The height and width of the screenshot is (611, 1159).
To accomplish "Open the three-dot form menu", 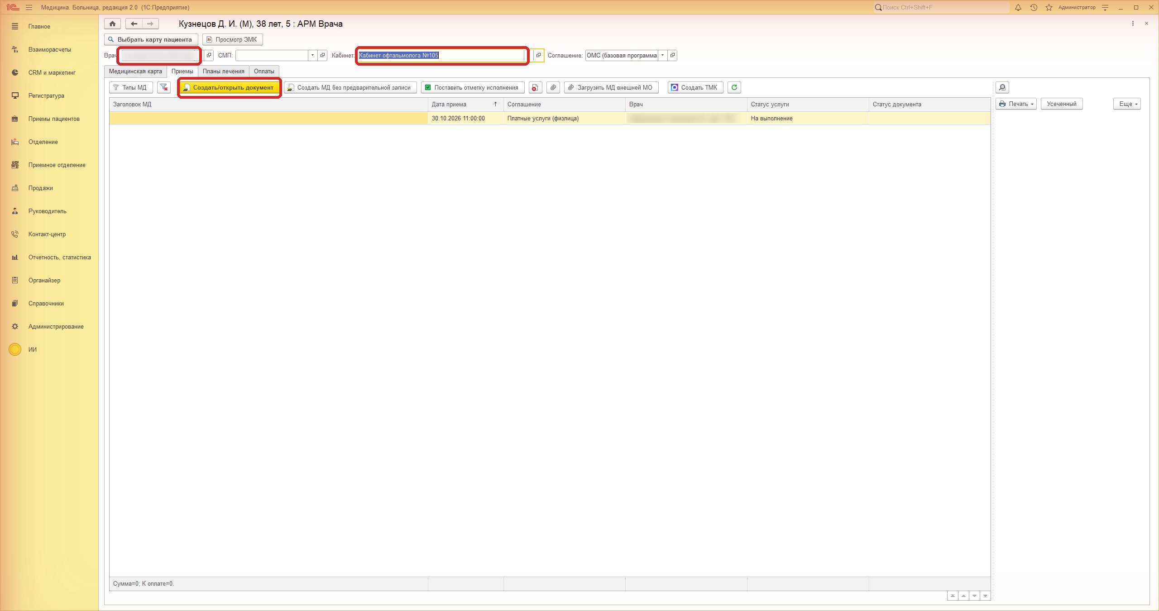I will point(1133,24).
